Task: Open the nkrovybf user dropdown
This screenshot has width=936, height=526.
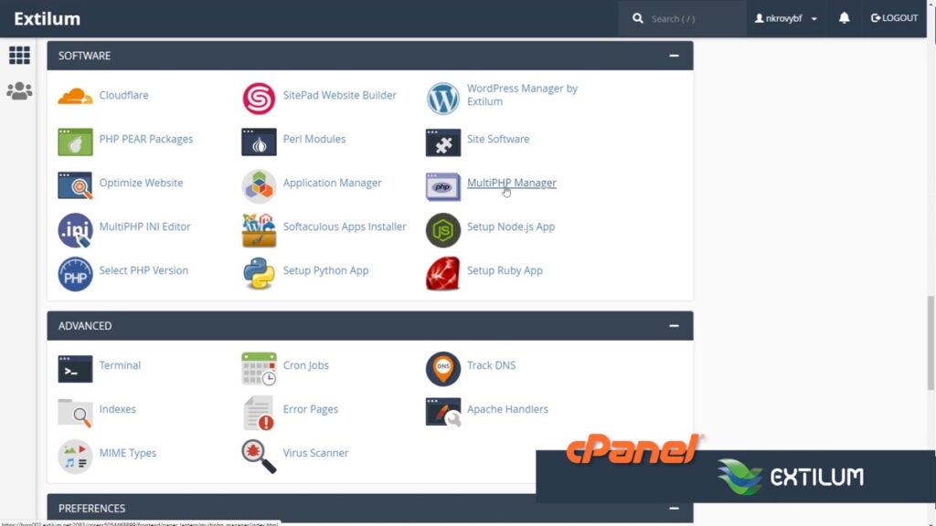Action: coord(785,18)
